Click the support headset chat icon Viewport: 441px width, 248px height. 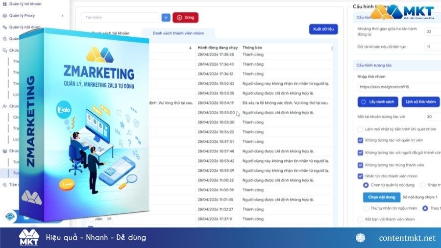tap(10, 217)
